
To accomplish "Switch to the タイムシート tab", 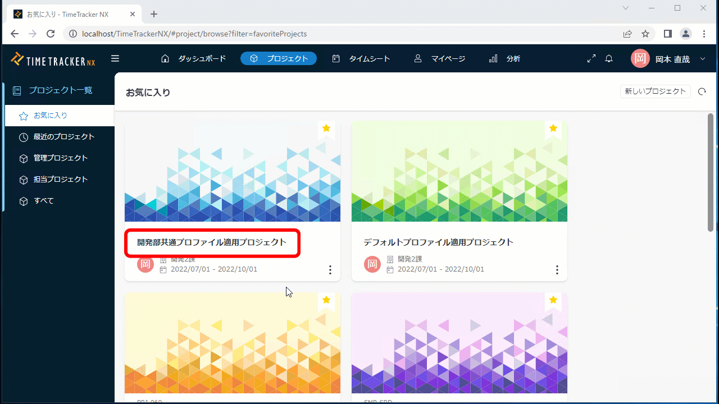I will click(x=361, y=58).
